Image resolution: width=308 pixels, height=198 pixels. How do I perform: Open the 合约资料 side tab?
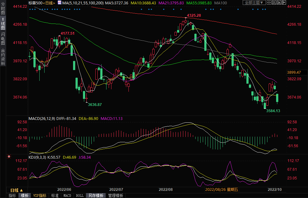(x=3, y=57)
